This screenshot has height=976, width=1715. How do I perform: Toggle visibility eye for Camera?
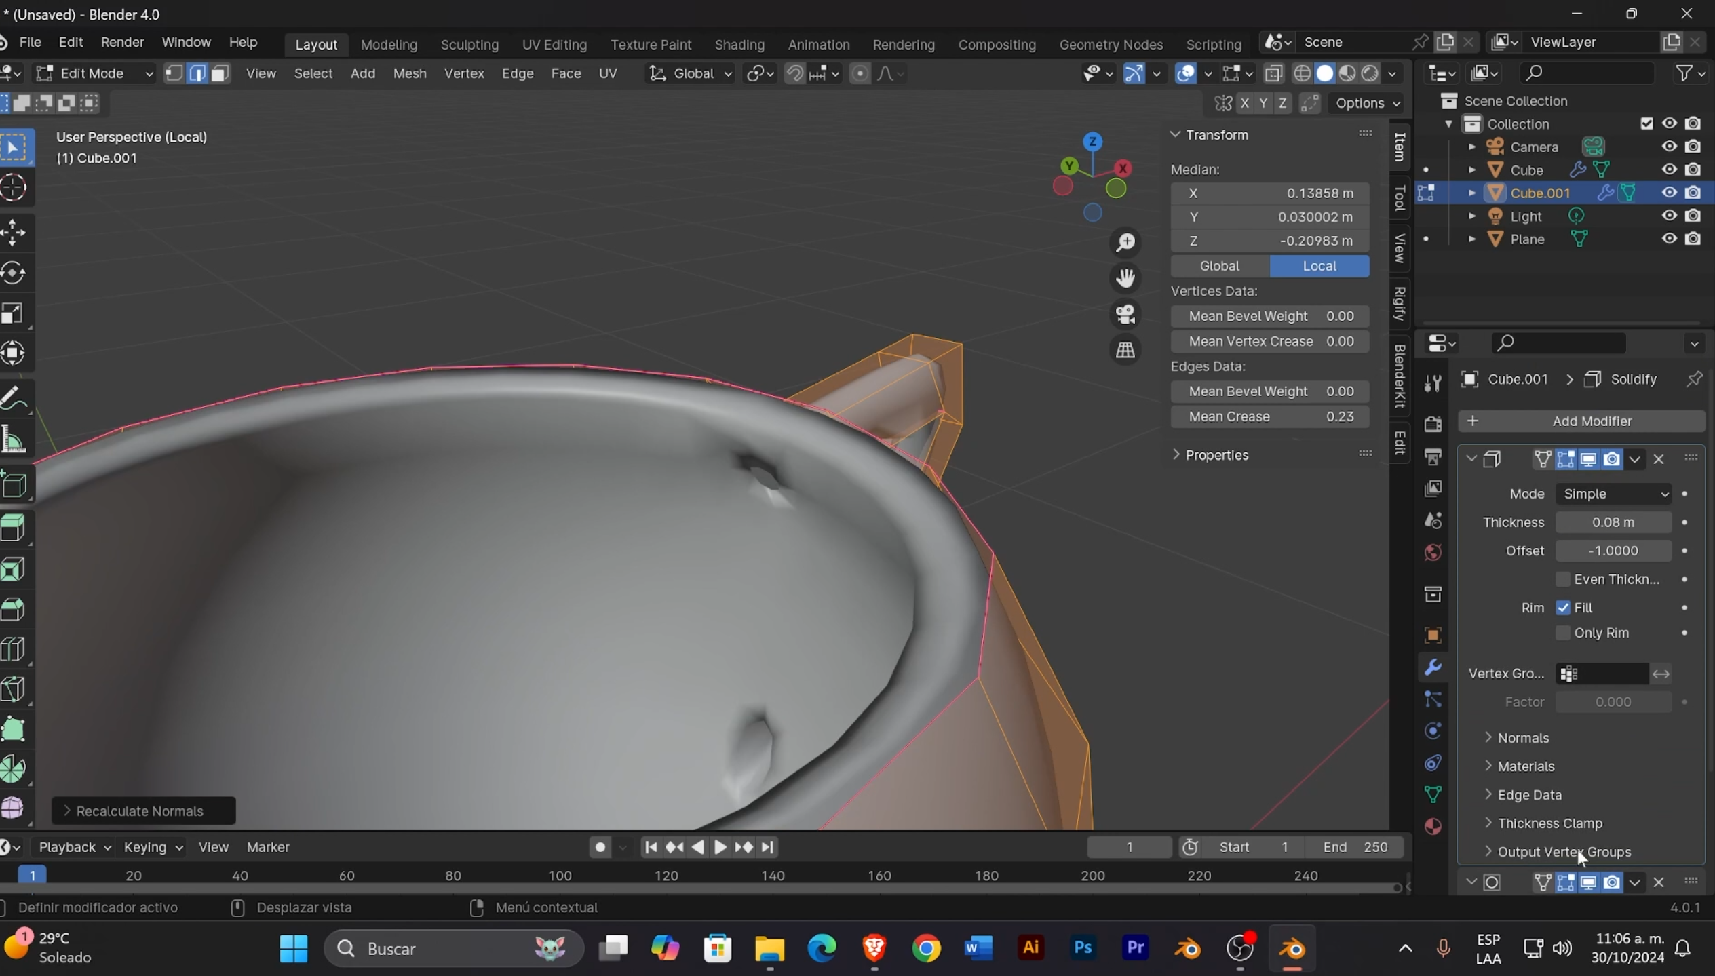pos(1669,147)
